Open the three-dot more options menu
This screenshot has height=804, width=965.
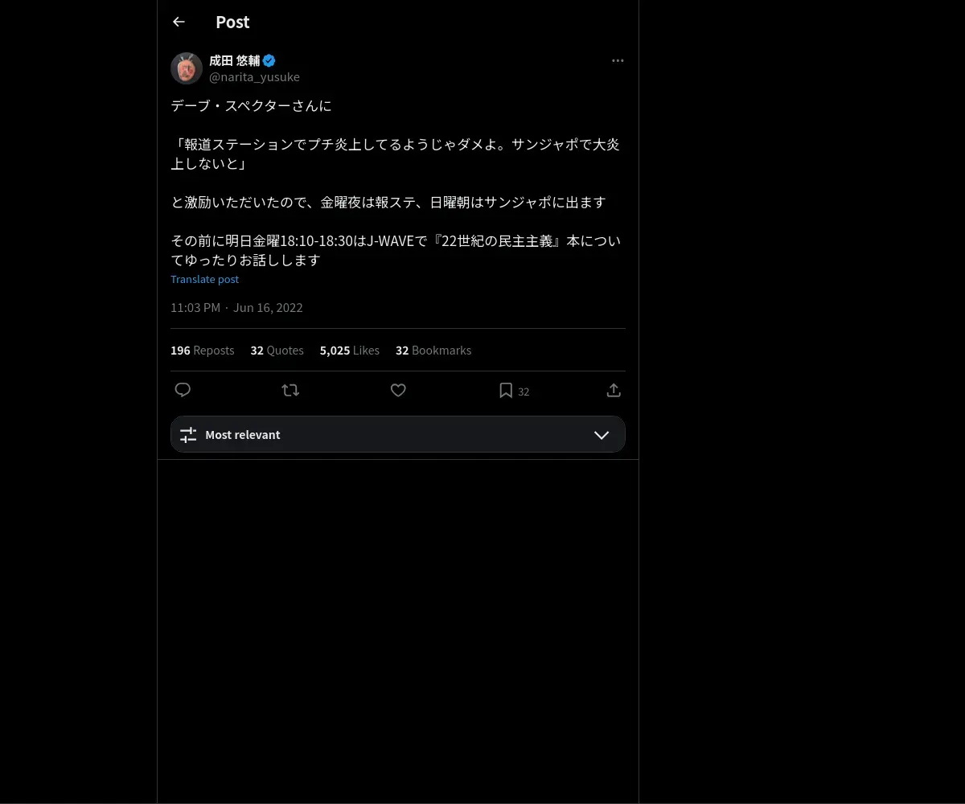pyautogui.click(x=618, y=60)
